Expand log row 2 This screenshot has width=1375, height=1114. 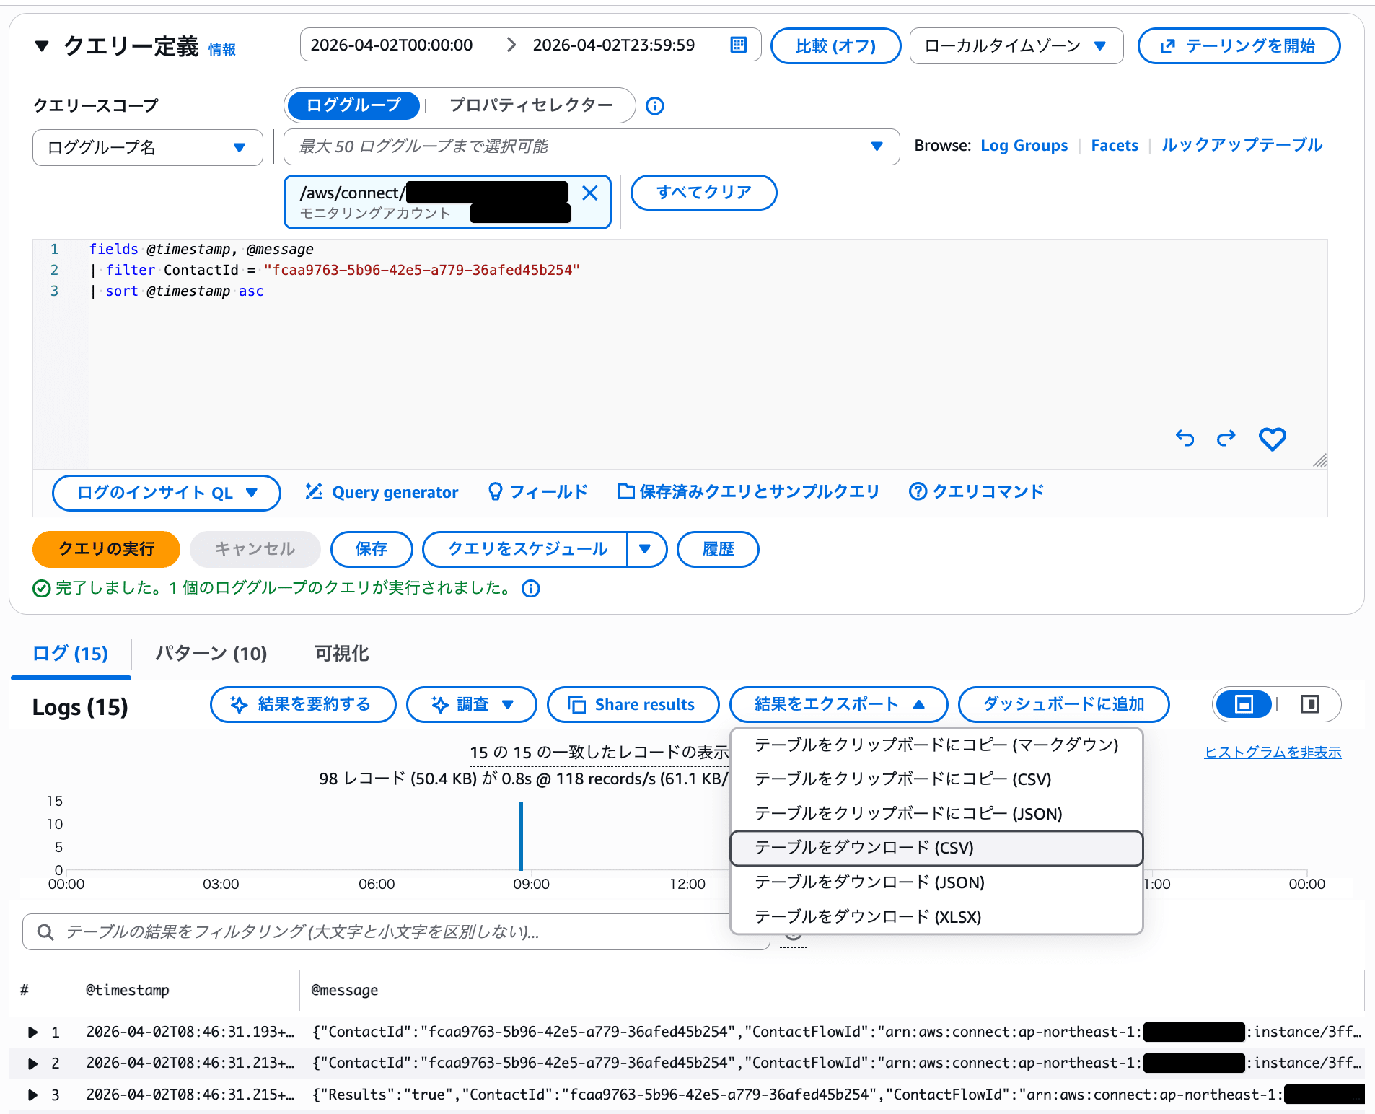pyautogui.click(x=32, y=1063)
